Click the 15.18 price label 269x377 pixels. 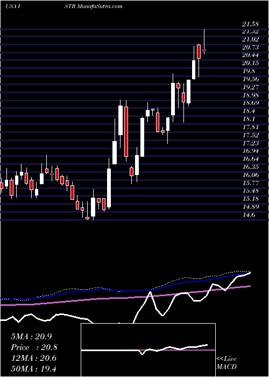pyautogui.click(x=251, y=199)
